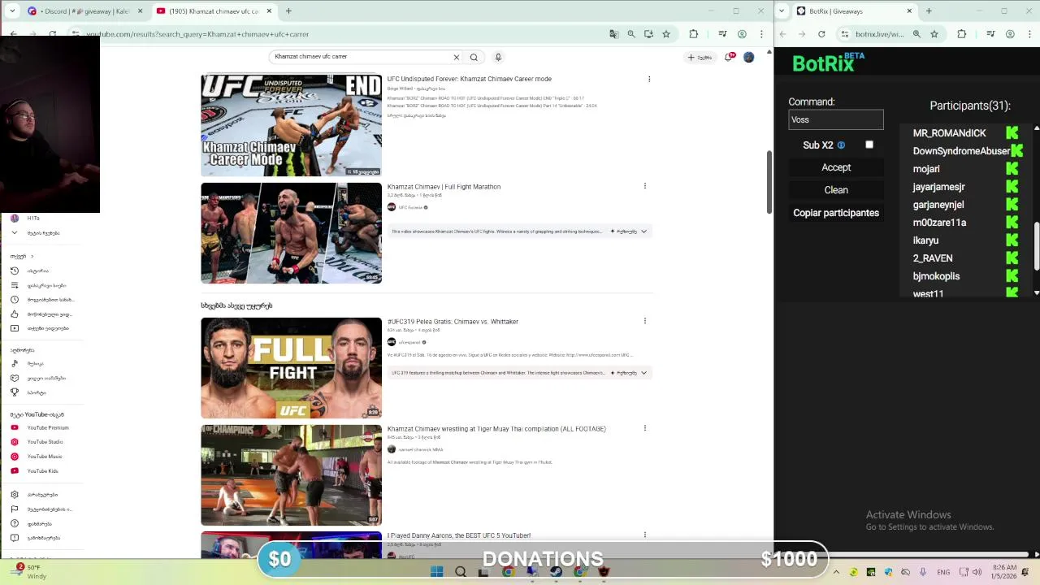Open History in YouTube sidebar

pyautogui.click(x=39, y=271)
